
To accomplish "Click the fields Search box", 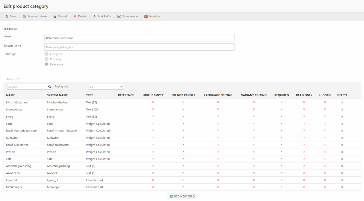I will pos(27,87).
